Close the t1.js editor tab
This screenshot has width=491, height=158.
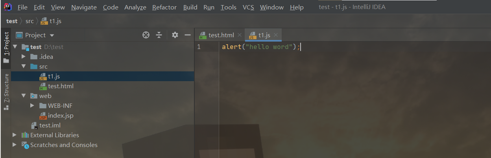(x=276, y=35)
